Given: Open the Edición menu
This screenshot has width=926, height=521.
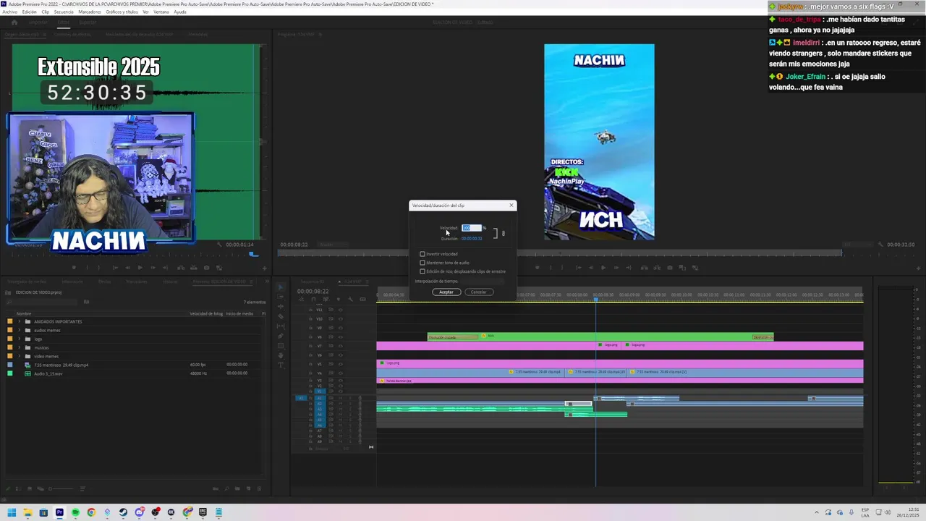Looking at the screenshot, I should point(30,12).
